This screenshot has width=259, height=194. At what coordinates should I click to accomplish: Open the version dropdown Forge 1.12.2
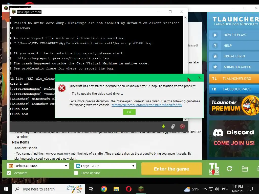tap(105, 166)
